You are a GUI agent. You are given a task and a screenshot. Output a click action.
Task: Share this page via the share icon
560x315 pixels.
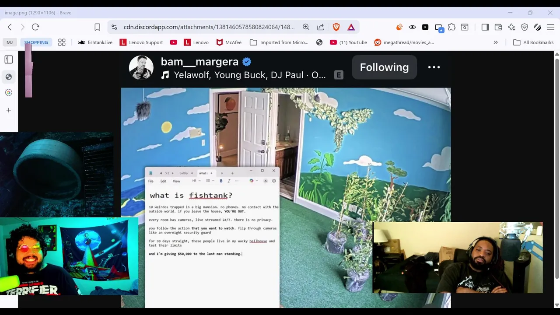pyautogui.click(x=321, y=27)
